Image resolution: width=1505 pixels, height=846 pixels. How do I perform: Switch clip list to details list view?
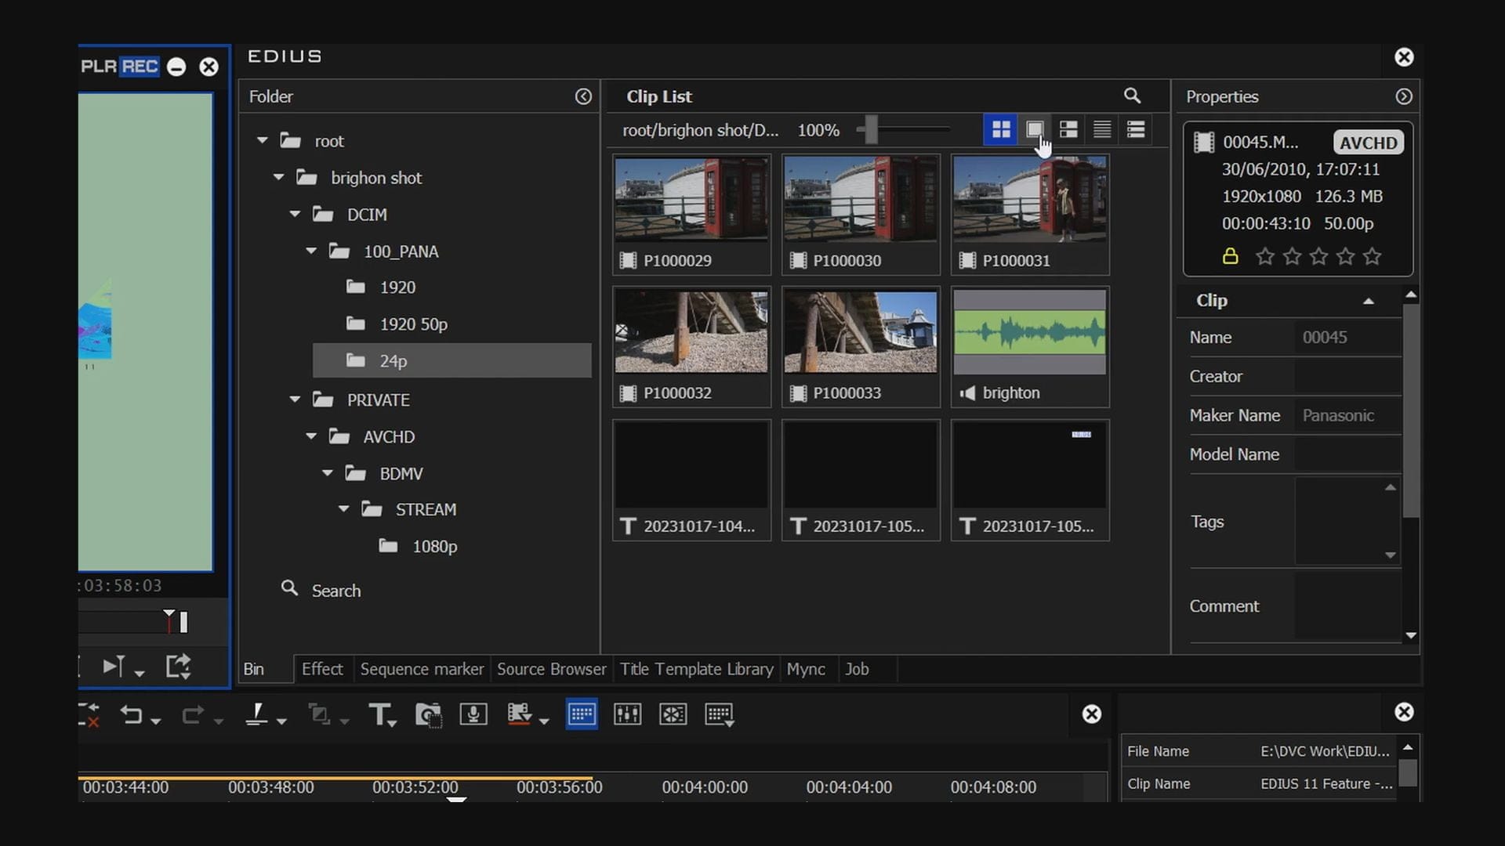(x=1136, y=129)
